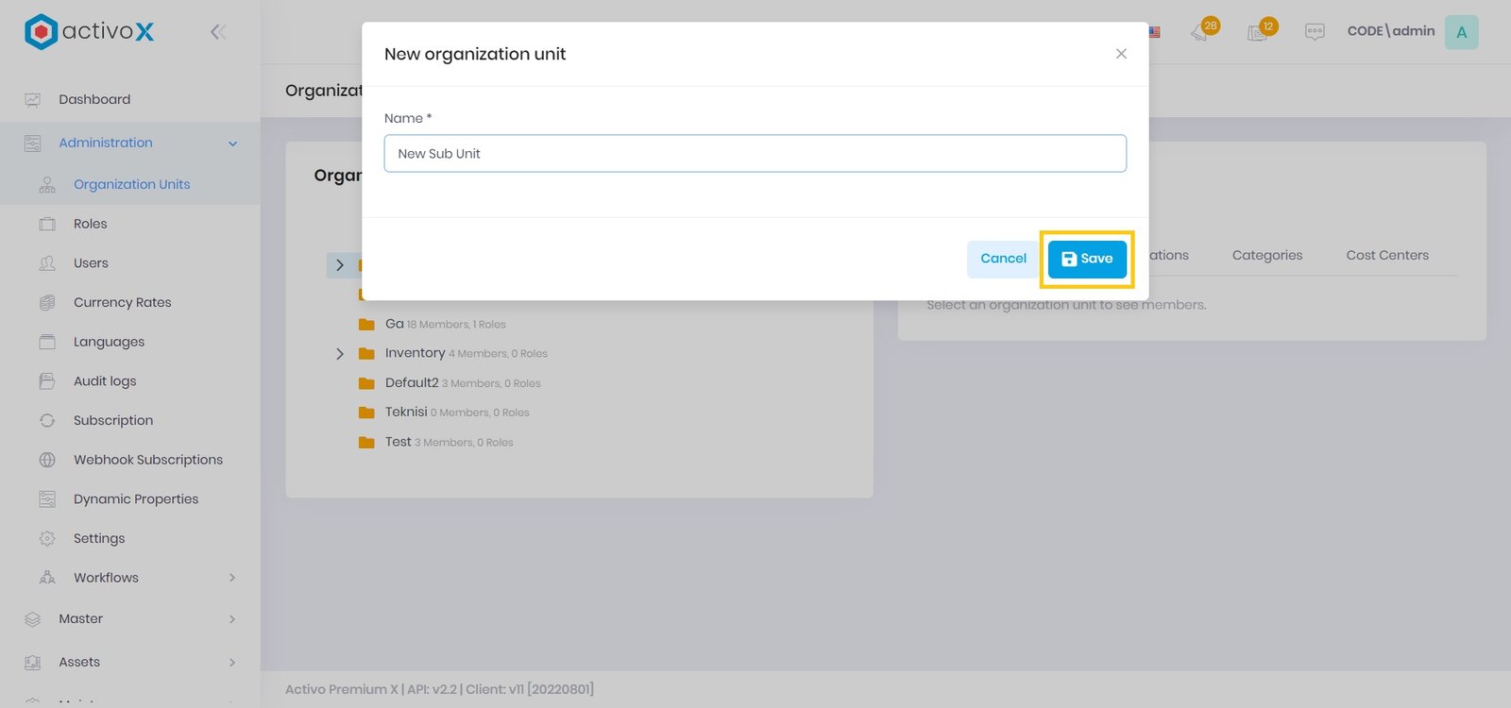Switch to the Cost Centers tab

tap(1387, 255)
